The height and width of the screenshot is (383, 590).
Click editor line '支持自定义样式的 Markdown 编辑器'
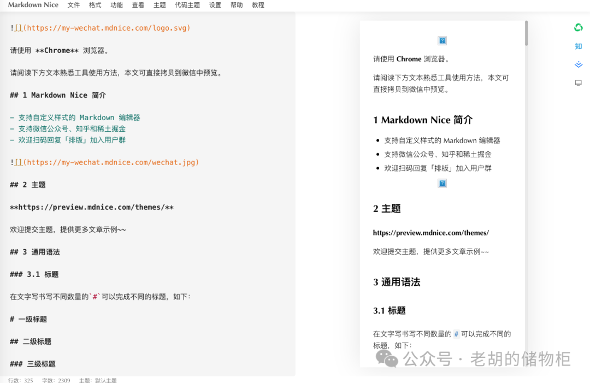(x=75, y=117)
